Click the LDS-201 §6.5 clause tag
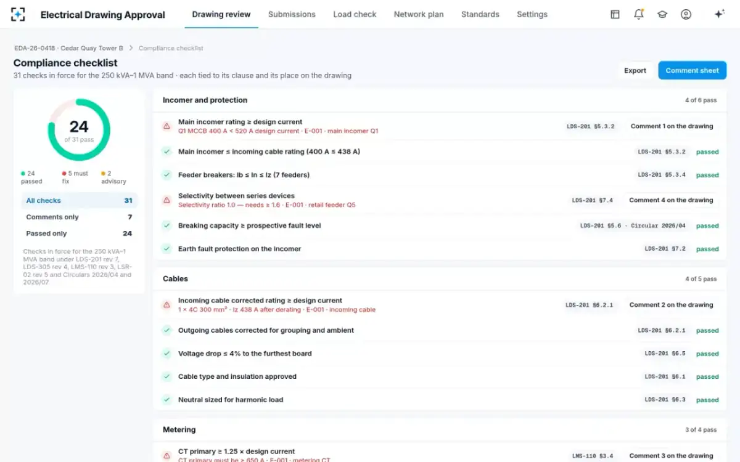 tap(665, 354)
